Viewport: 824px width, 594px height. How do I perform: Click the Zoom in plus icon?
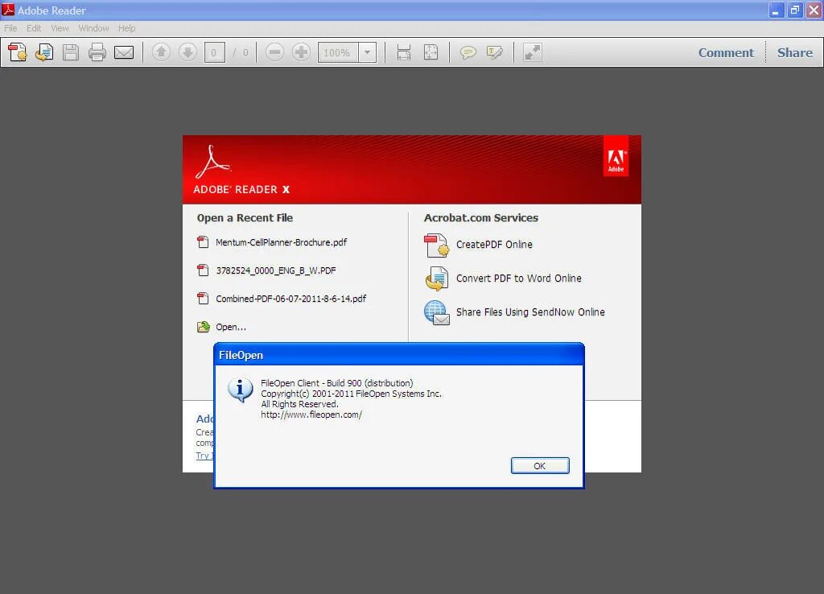(x=301, y=52)
